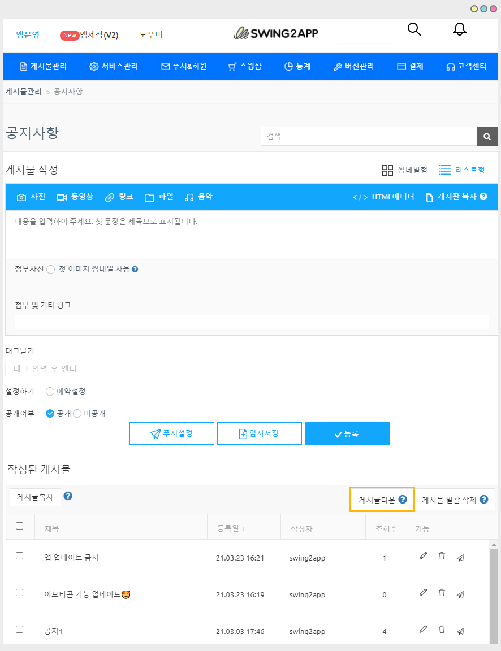Open the 통계 menu

[x=297, y=66]
